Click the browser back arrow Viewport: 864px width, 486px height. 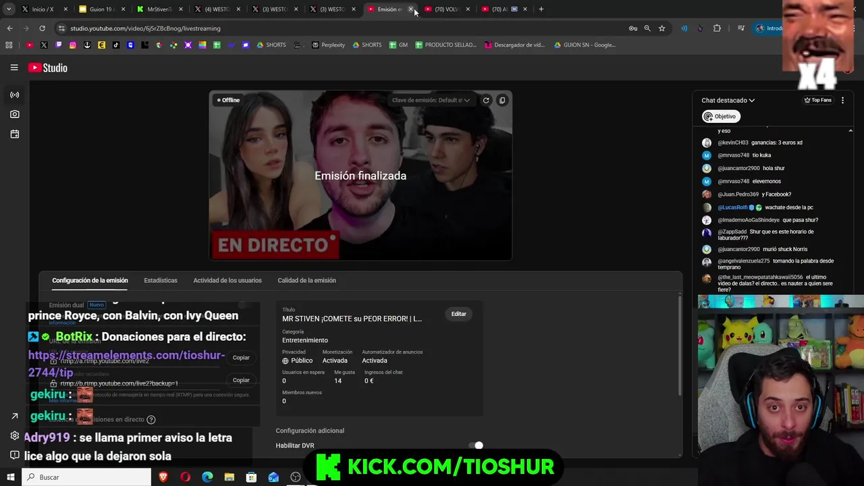pyautogui.click(x=9, y=28)
